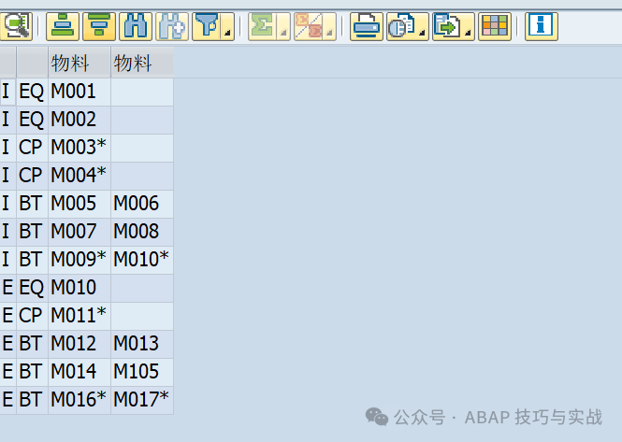The image size is (622, 442).
Task: Click cell M010 in E EQ row
Action: point(80,288)
